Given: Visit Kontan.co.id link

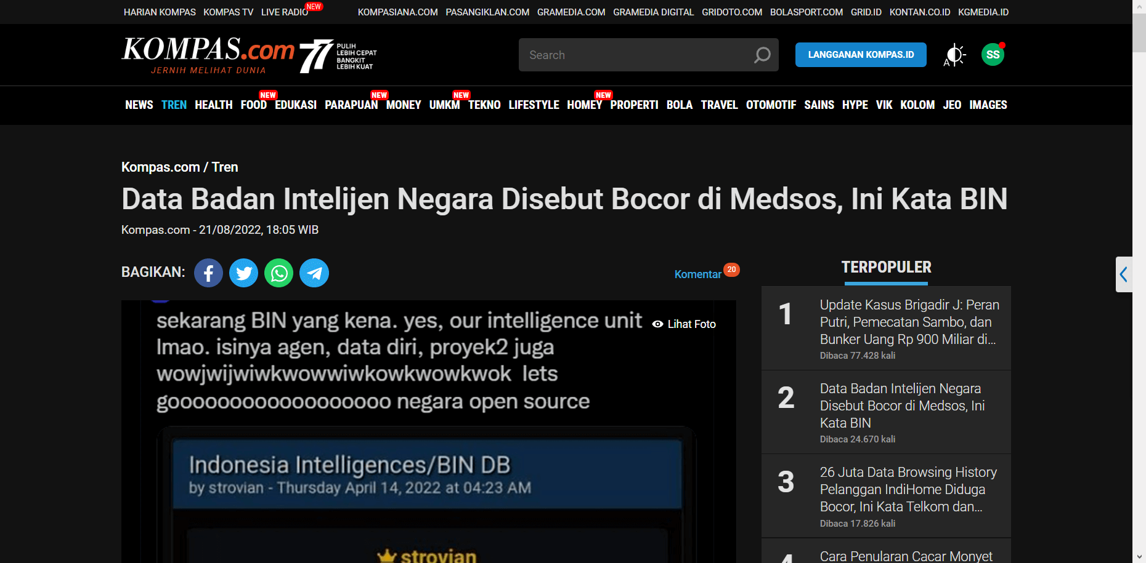Looking at the screenshot, I should (920, 12).
